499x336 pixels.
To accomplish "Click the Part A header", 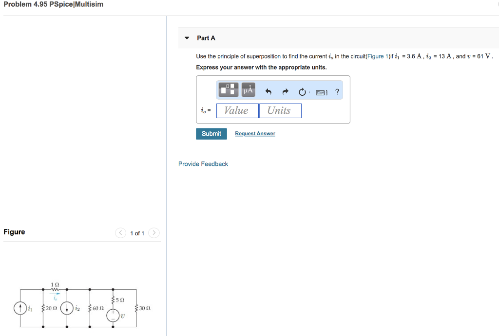I will pyautogui.click(x=205, y=38).
